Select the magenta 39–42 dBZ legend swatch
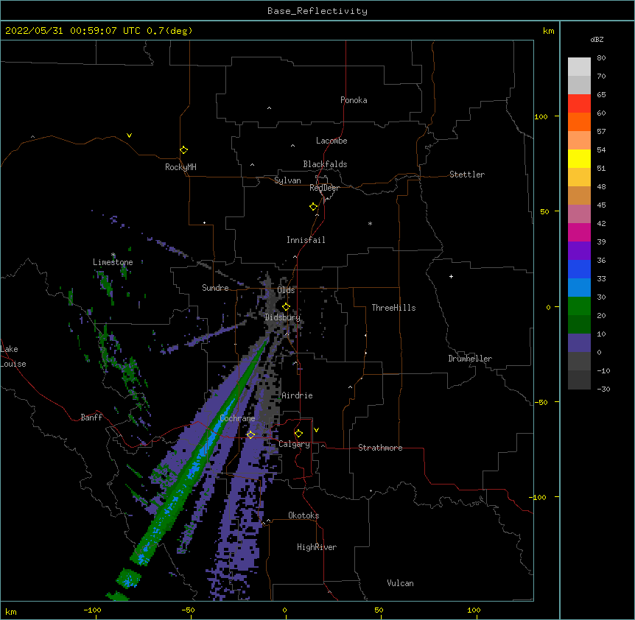635x620 pixels. point(579,232)
